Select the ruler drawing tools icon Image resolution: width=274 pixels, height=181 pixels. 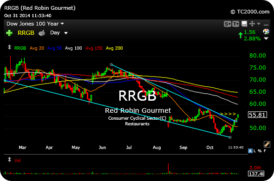[267, 144]
